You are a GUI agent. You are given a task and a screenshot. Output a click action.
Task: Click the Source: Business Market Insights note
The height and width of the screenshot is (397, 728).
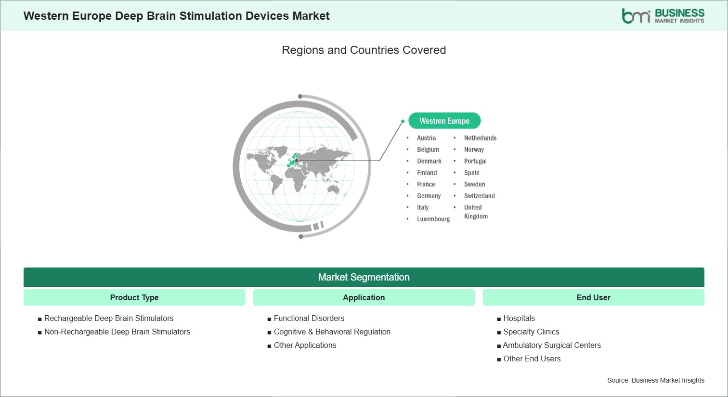tap(656, 380)
